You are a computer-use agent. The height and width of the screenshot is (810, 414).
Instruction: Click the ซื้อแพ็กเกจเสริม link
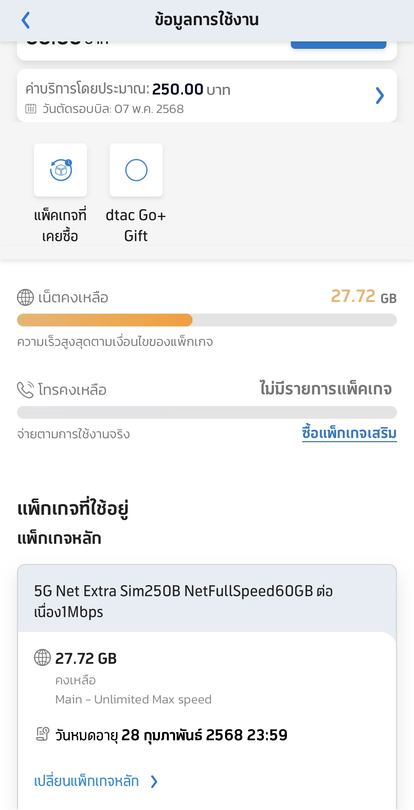(349, 433)
